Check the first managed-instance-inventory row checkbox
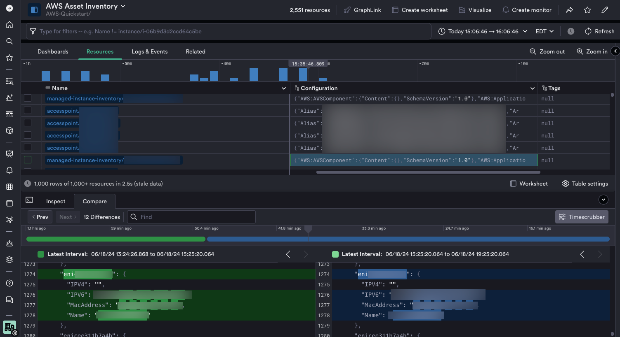 pyautogui.click(x=28, y=98)
